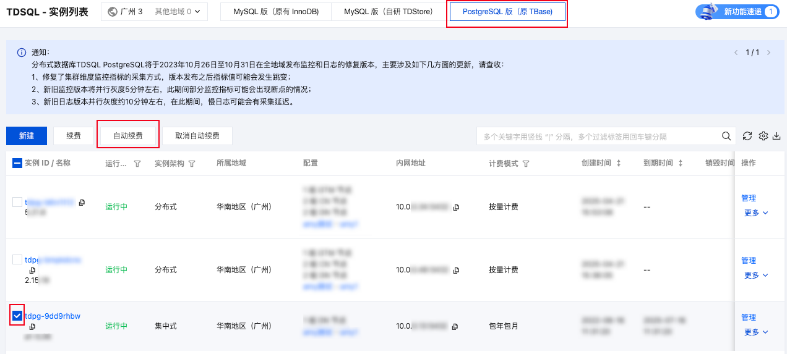Go to next notice page arrow
Viewport: 787px width, 354px height.
pos(768,53)
